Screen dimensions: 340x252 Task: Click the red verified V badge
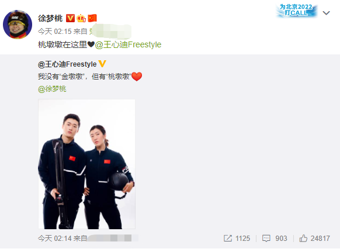(x=70, y=18)
